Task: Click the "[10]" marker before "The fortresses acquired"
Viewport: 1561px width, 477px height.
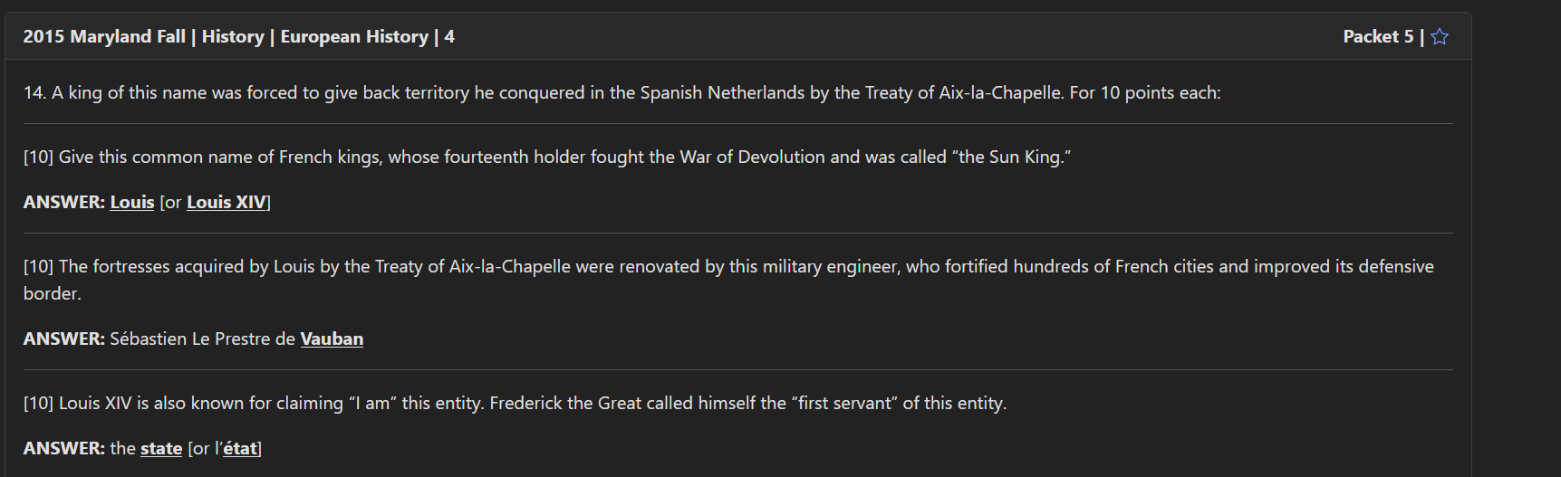Action: pos(38,266)
